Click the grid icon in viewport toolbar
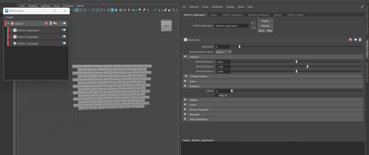Viewport: 369px width, 155px height. click(76, 10)
